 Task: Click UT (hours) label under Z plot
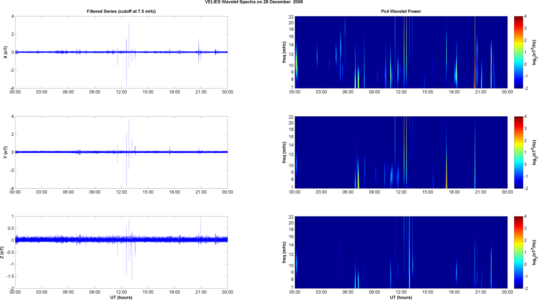(x=121, y=298)
